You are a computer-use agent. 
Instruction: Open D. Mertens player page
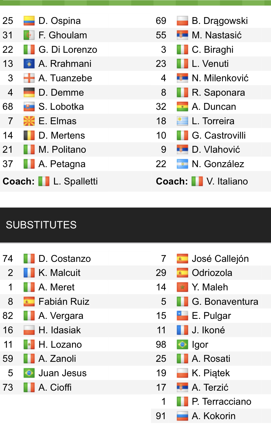click(x=62, y=136)
